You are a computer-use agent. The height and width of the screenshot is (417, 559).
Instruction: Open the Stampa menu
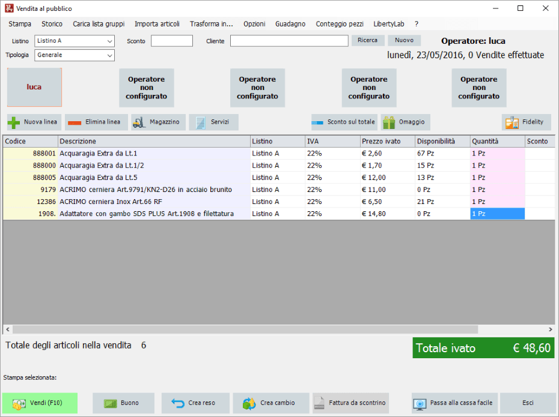tap(20, 24)
